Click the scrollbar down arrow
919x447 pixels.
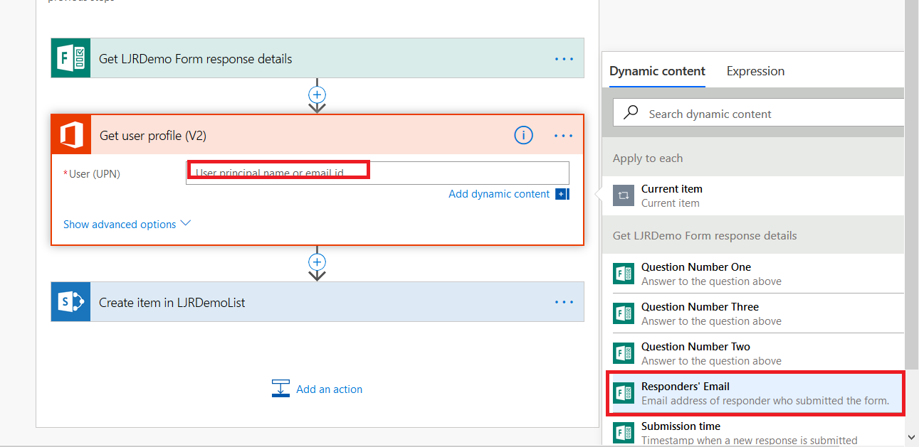[x=912, y=437]
